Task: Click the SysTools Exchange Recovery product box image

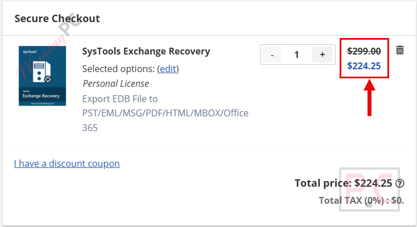Action: (x=42, y=76)
